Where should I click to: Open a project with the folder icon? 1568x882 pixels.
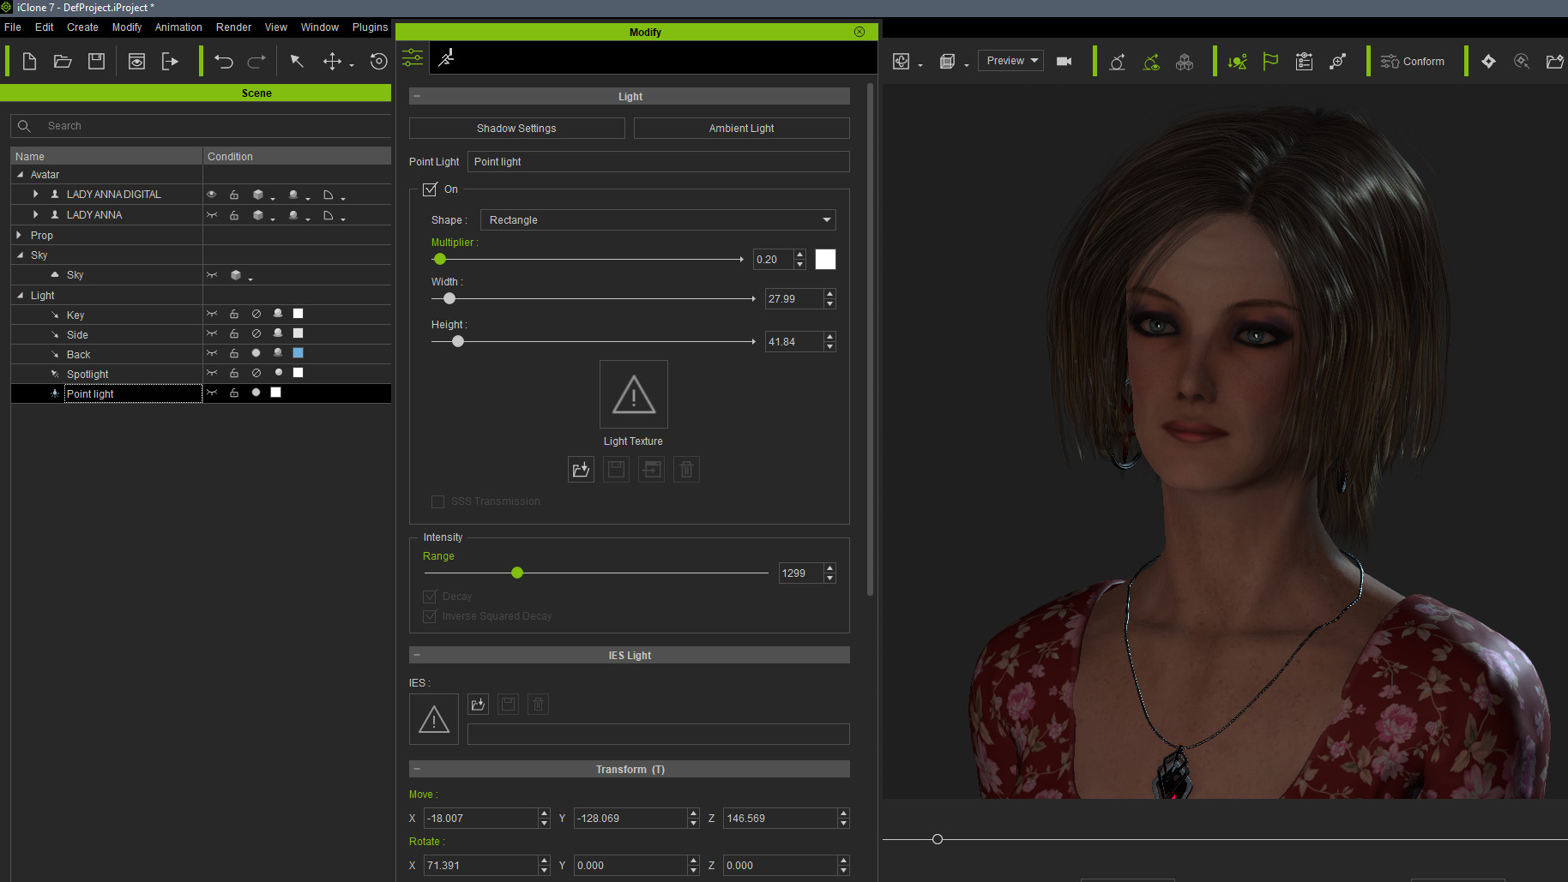tap(63, 62)
